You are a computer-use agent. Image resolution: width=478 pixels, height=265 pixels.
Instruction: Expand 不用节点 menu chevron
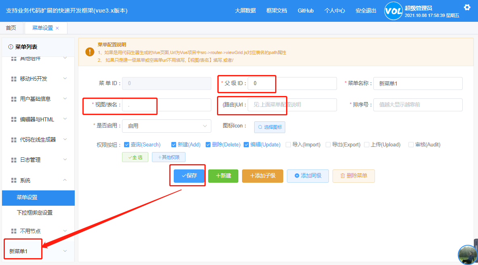[65, 231]
